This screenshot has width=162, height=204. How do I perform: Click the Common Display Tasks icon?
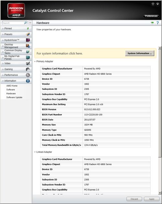click(x=28, y=52)
